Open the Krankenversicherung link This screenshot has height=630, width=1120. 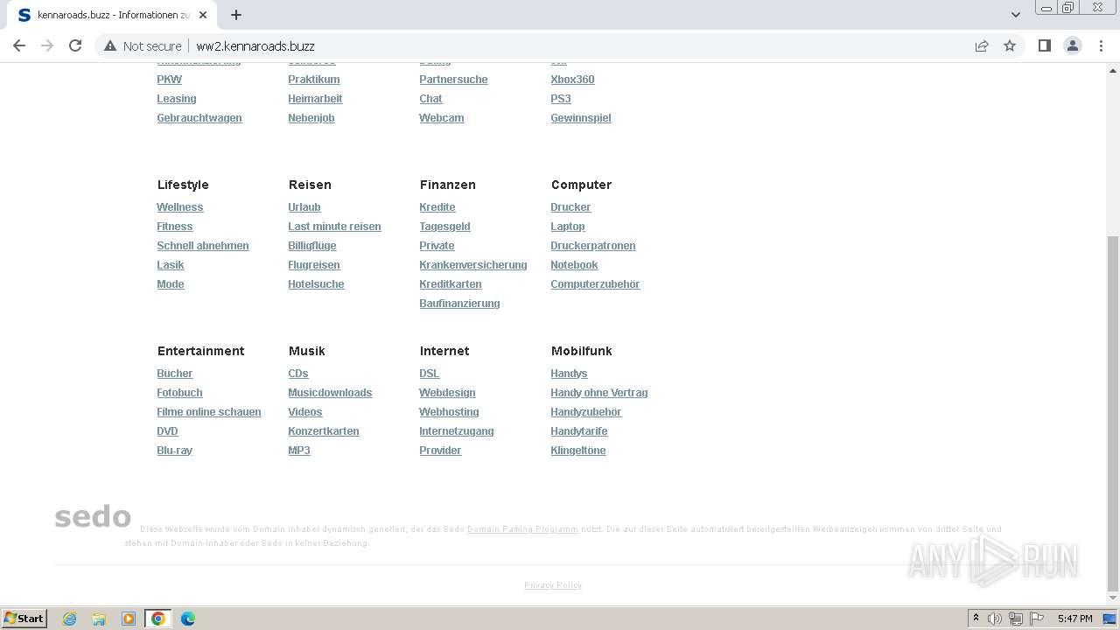[x=473, y=265]
